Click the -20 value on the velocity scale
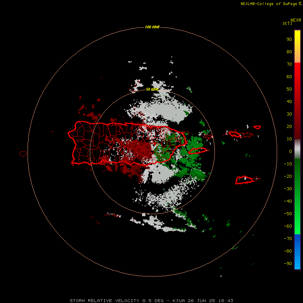 pos(288,176)
